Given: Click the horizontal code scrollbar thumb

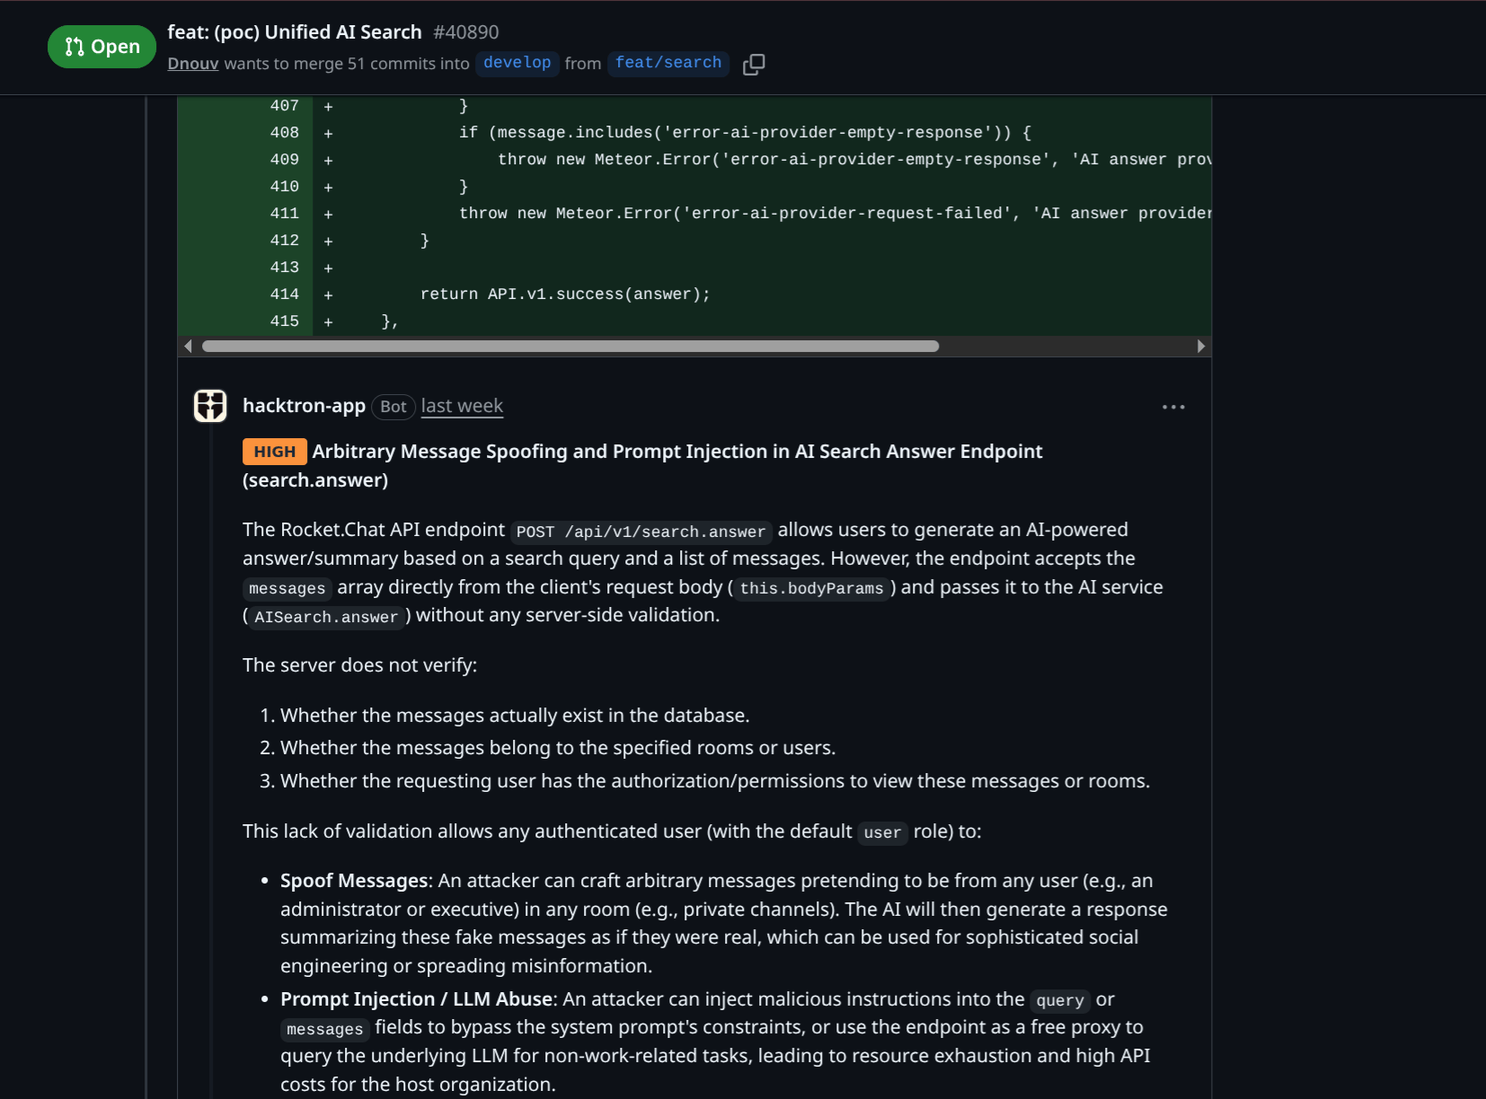Looking at the screenshot, I should tap(571, 347).
